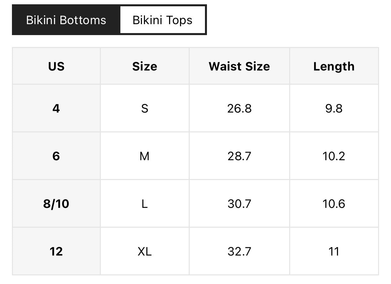
Task: Click the M size cell
Action: tap(145, 156)
